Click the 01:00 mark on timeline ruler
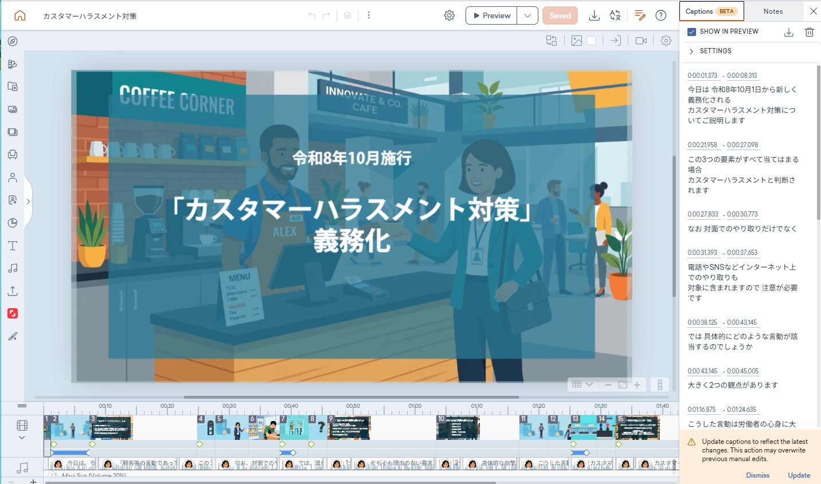The height and width of the screenshot is (484, 821). coord(415,406)
